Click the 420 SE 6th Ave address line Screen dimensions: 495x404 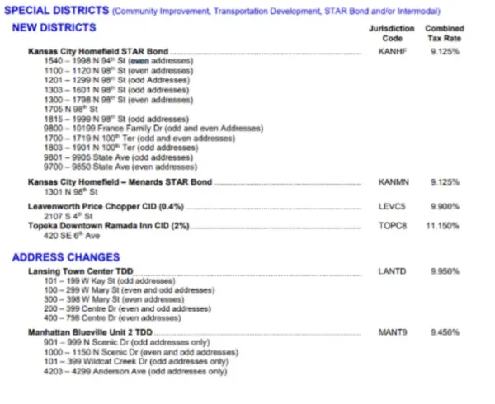pyautogui.click(x=72, y=236)
